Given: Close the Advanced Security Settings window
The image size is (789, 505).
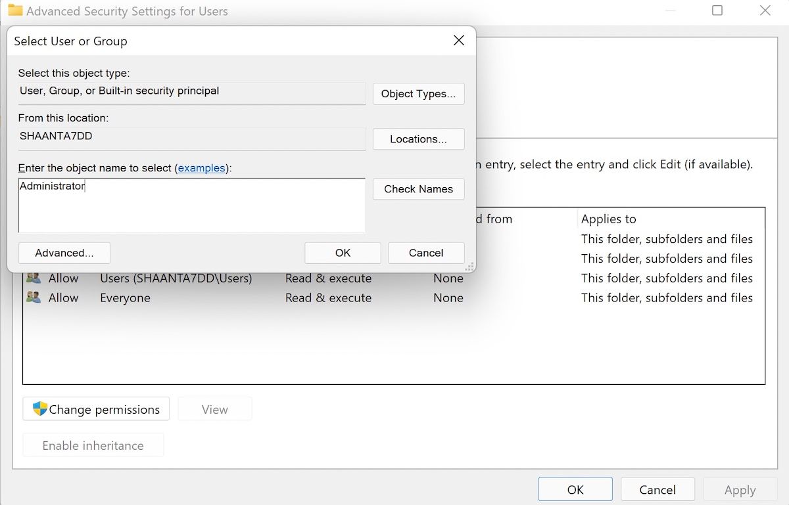Looking at the screenshot, I should point(765,11).
